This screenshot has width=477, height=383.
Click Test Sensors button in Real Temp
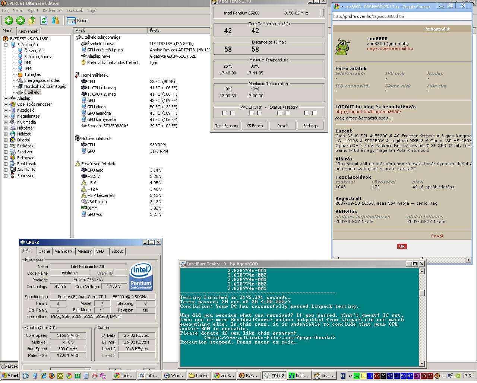(227, 126)
